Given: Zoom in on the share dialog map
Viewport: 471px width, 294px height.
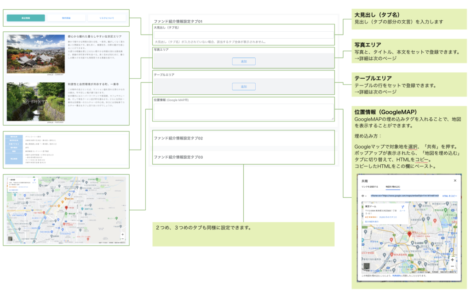Looking at the screenshot, I should coord(452,259).
